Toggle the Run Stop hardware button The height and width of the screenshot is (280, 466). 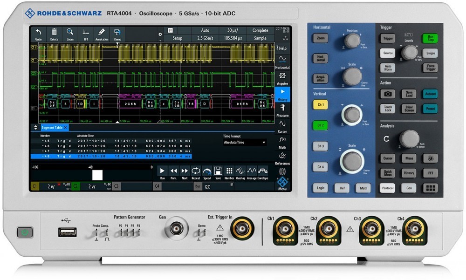pyautogui.click(x=431, y=38)
